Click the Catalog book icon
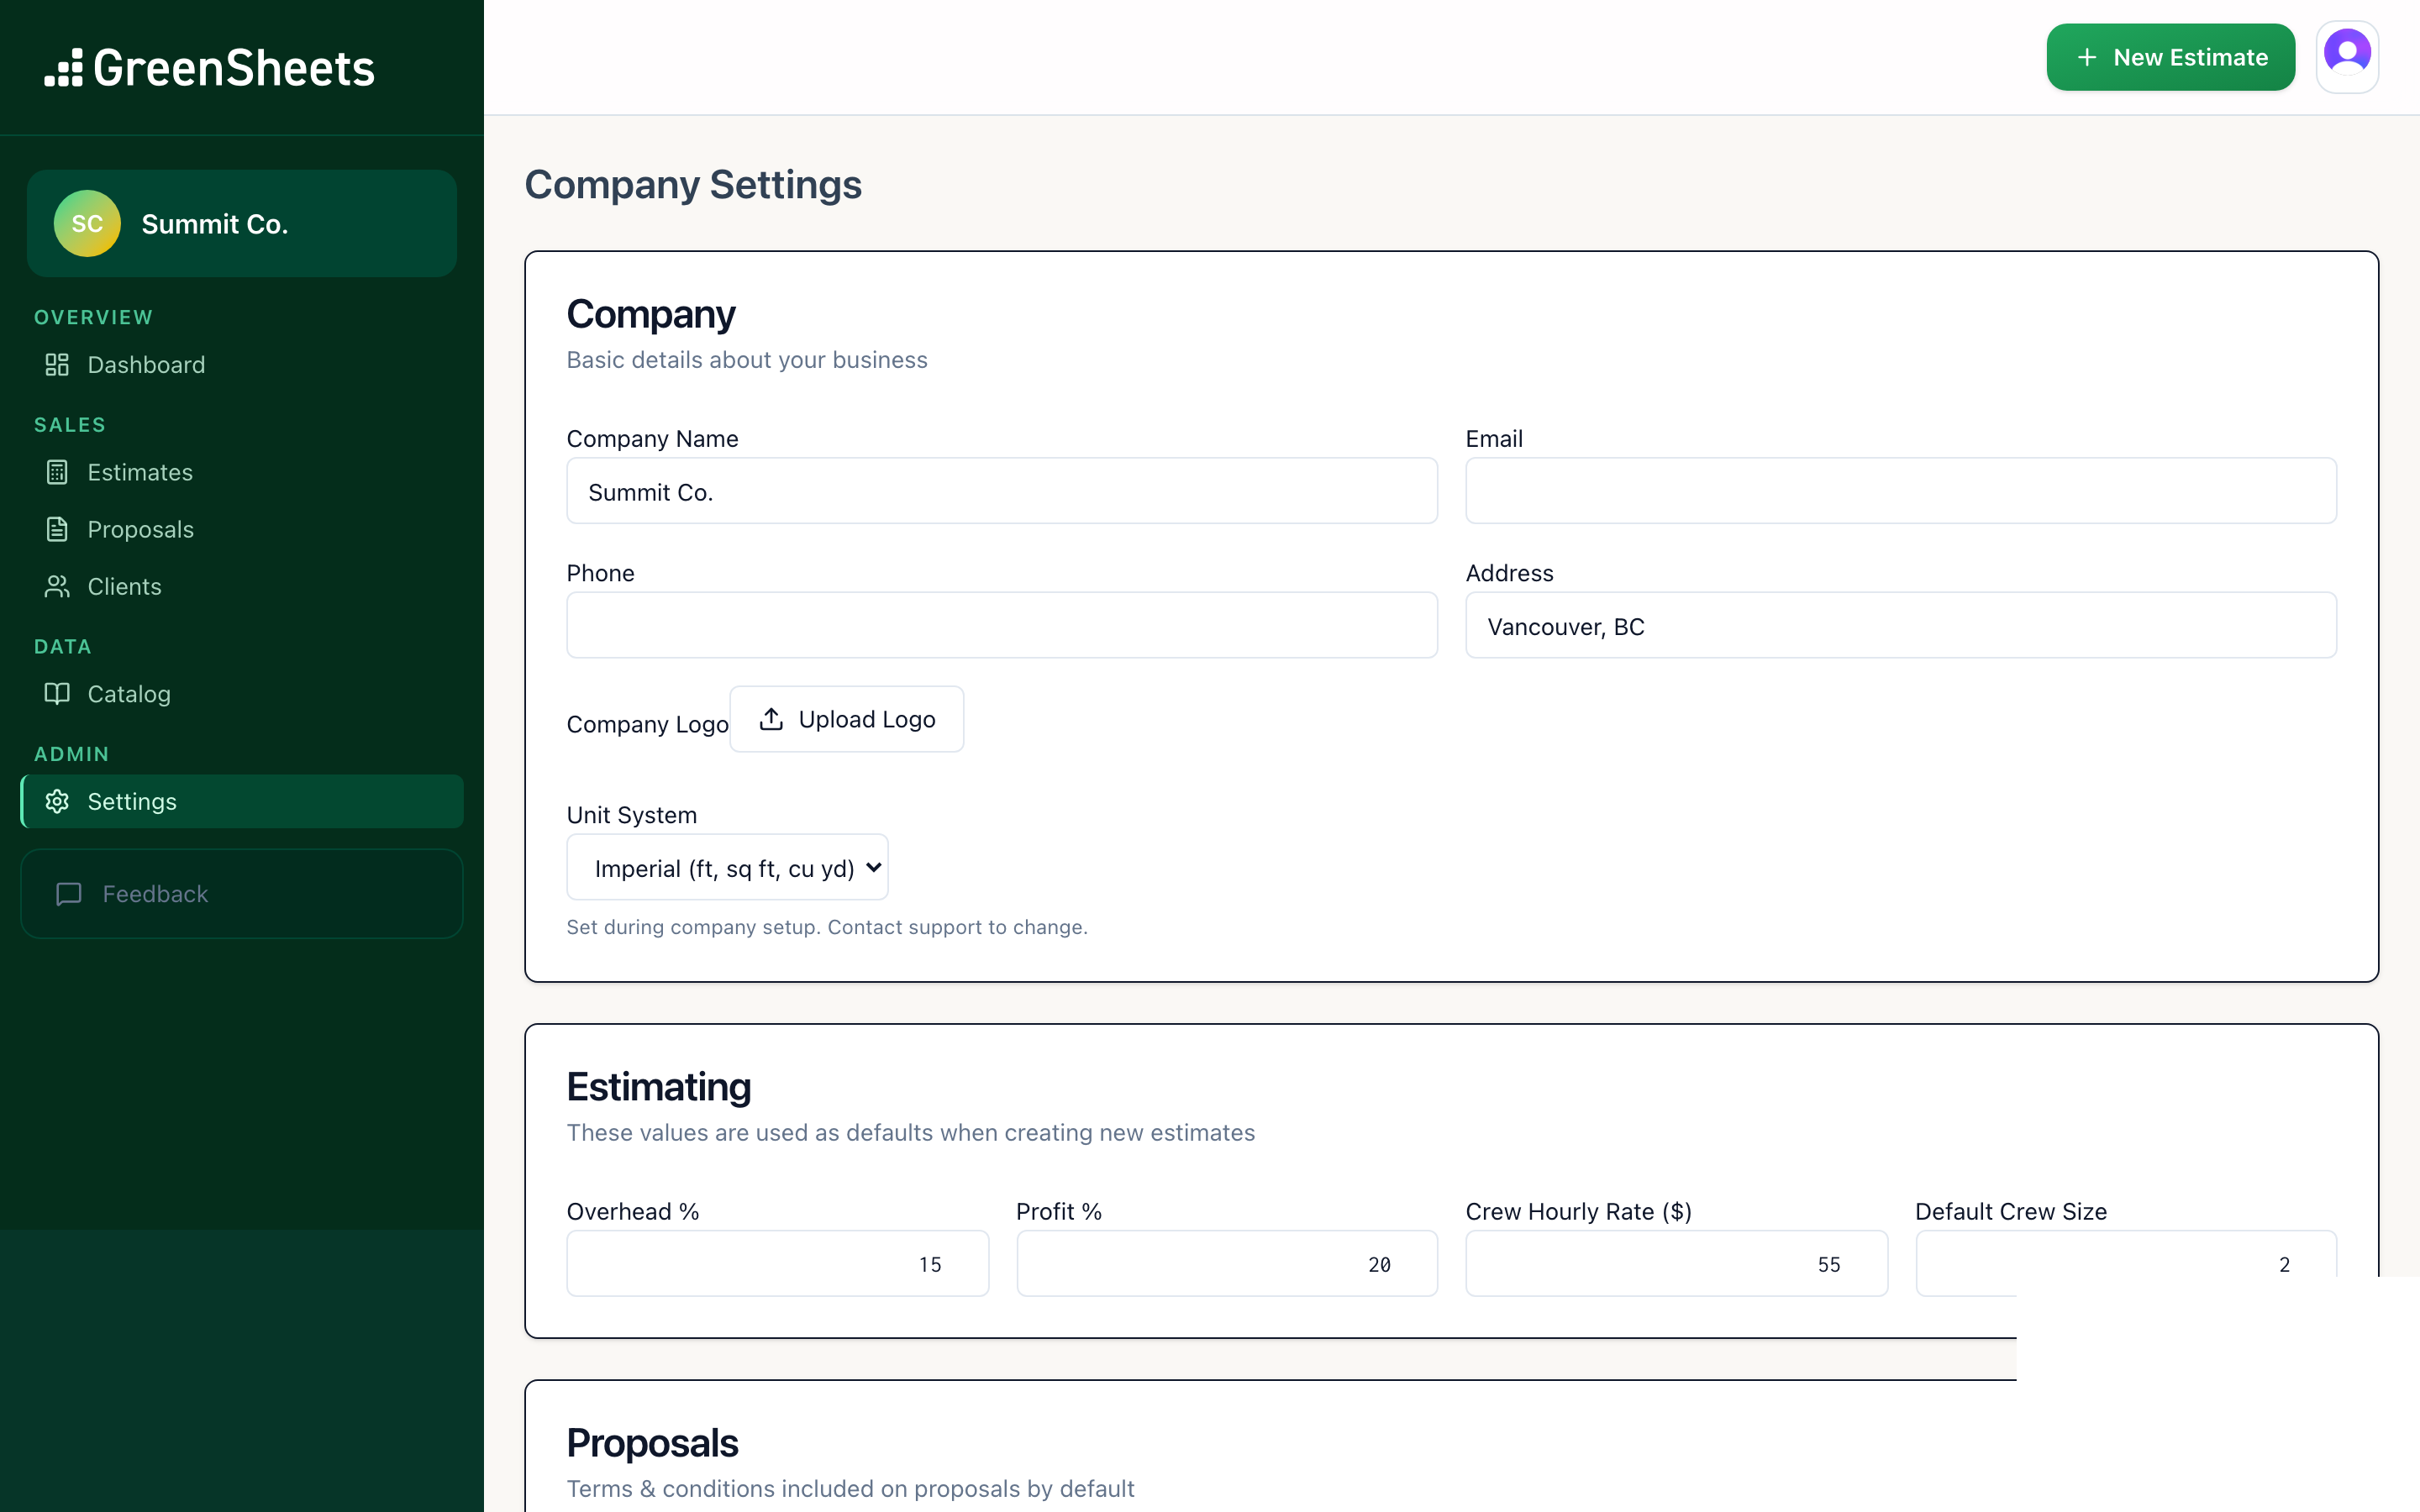The image size is (2420, 1512). point(57,694)
